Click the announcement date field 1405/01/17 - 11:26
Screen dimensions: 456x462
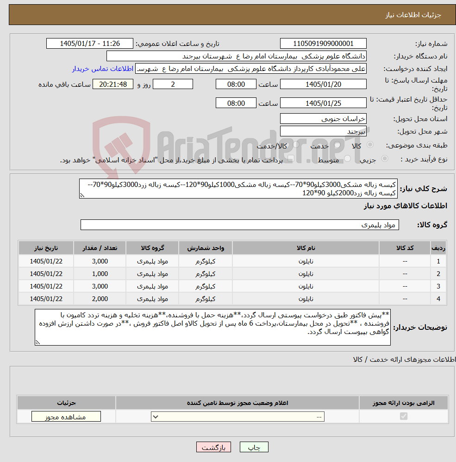pyautogui.click(x=90, y=44)
